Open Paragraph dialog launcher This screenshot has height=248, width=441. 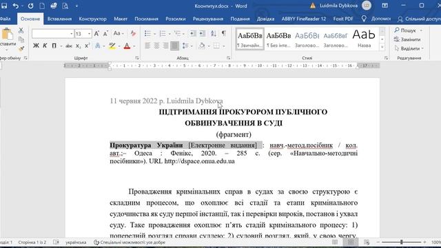pyautogui.click(x=228, y=58)
